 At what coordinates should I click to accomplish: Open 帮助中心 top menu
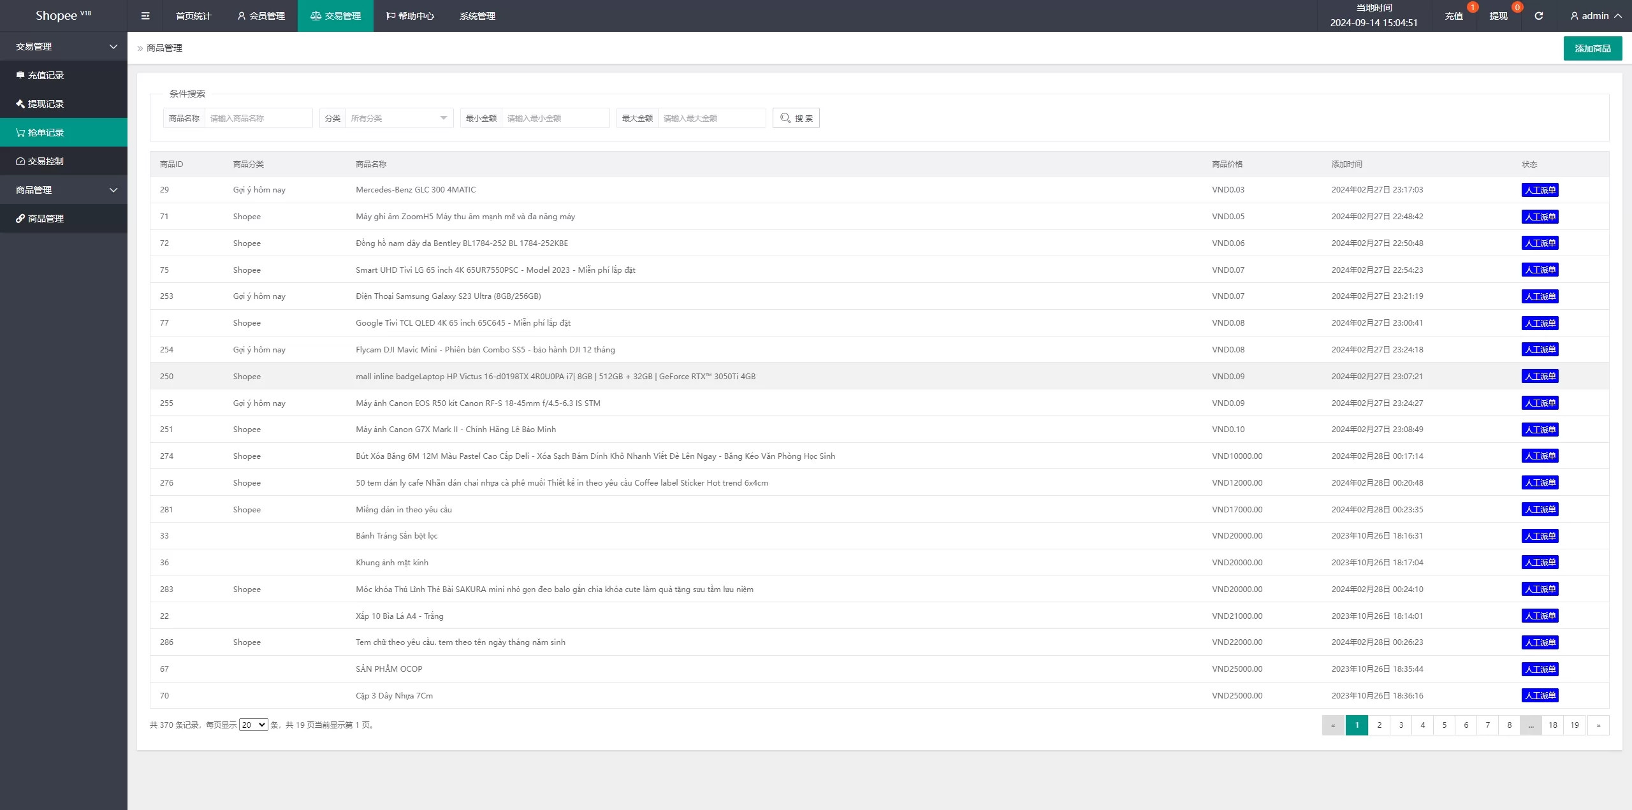[410, 16]
